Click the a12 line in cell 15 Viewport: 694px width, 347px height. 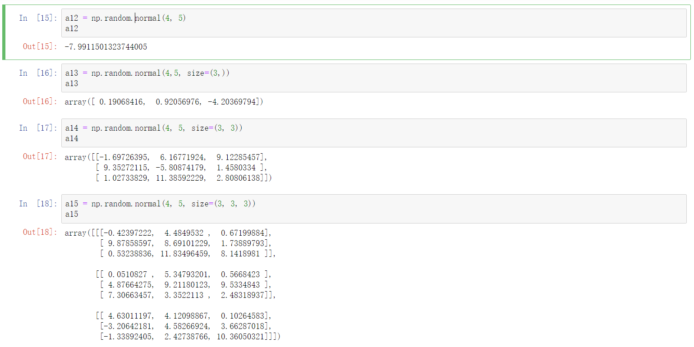click(x=72, y=28)
